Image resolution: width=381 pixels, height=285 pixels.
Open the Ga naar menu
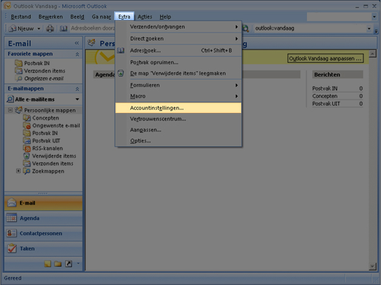tap(101, 17)
